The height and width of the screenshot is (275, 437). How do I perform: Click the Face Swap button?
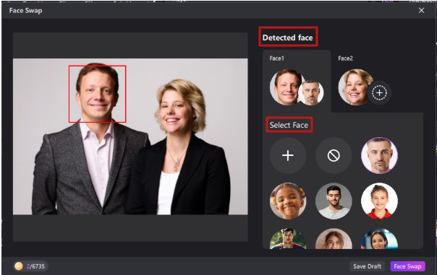[x=407, y=266]
